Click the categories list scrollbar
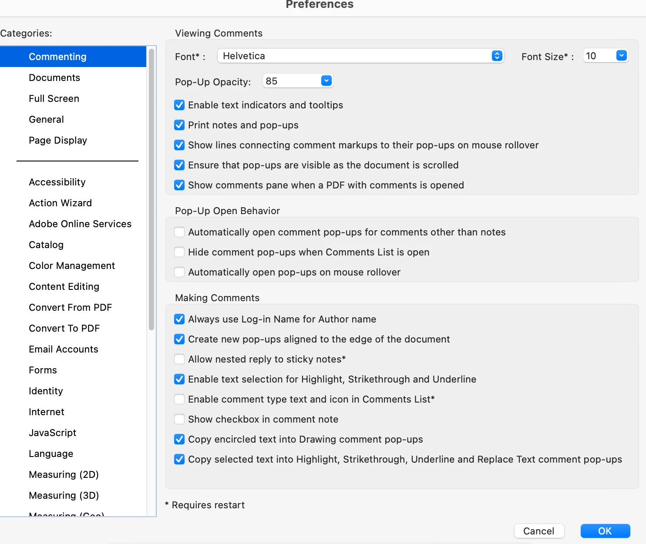Image resolution: width=646 pixels, height=544 pixels. [151, 189]
